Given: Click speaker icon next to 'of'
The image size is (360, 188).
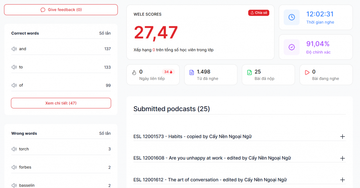Looking at the screenshot, I should coord(14,85).
